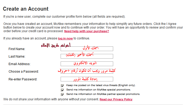The width and height of the screenshot is (186, 105).
Task: Open the Need help with your purchase link
Action: (x=86, y=31)
